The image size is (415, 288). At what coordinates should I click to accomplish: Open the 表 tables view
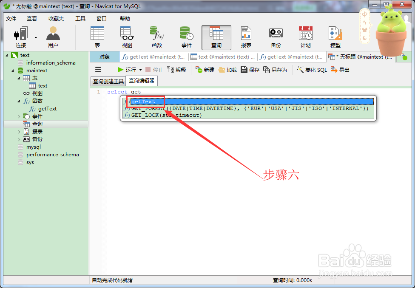(x=97, y=37)
